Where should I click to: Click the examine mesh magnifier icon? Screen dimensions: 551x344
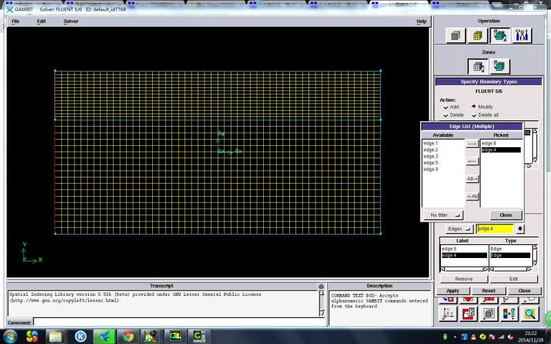(x=530, y=313)
